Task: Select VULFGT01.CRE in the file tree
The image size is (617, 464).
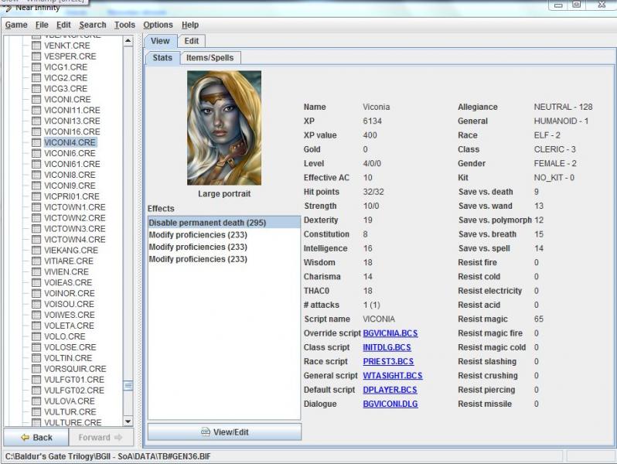Action: [x=74, y=380]
